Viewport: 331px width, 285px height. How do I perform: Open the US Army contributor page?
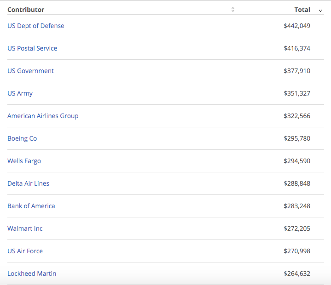pos(20,93)
